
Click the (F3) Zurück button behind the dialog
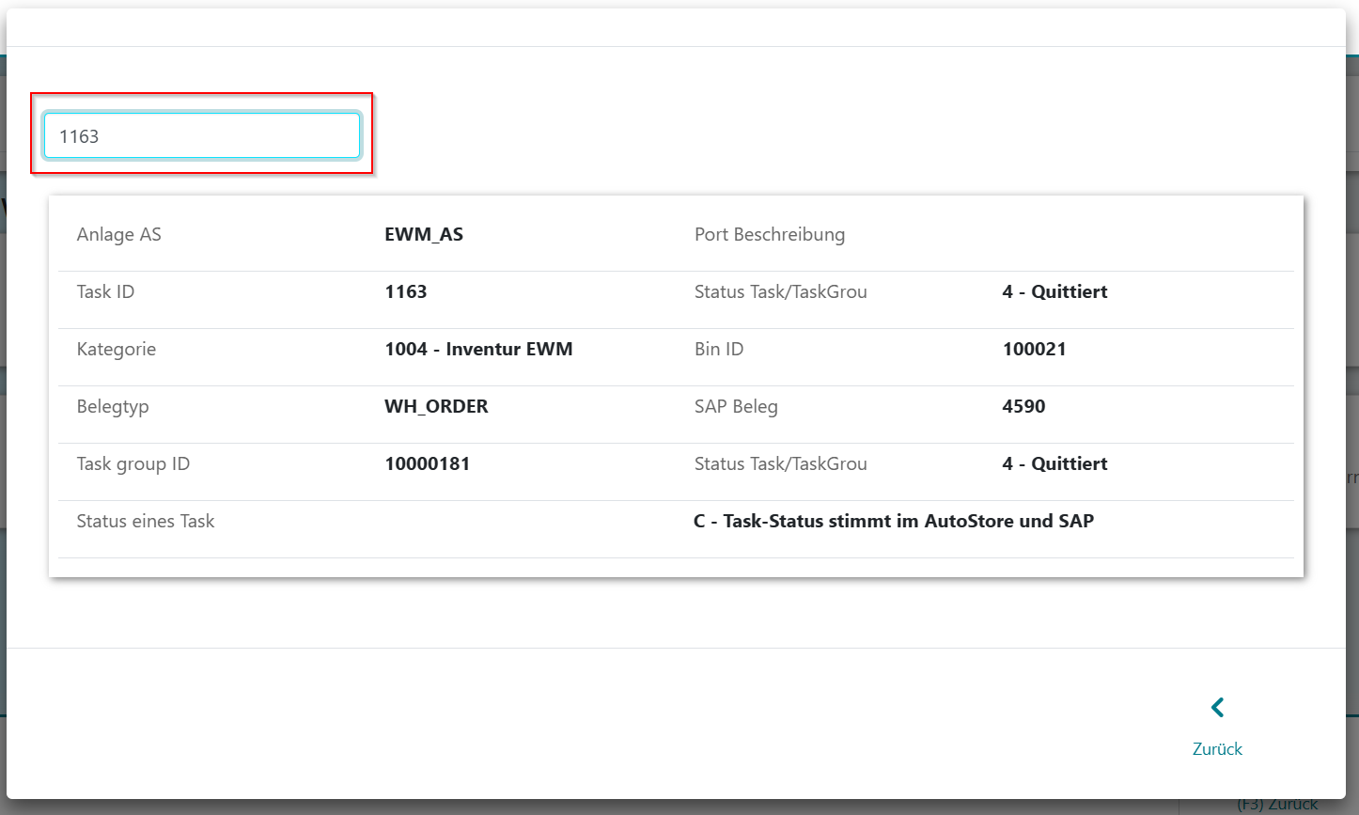pyautogui.click(x=1276, y=806)
